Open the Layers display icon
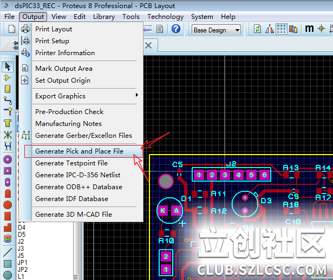333x280 pixels. (293, 29)
